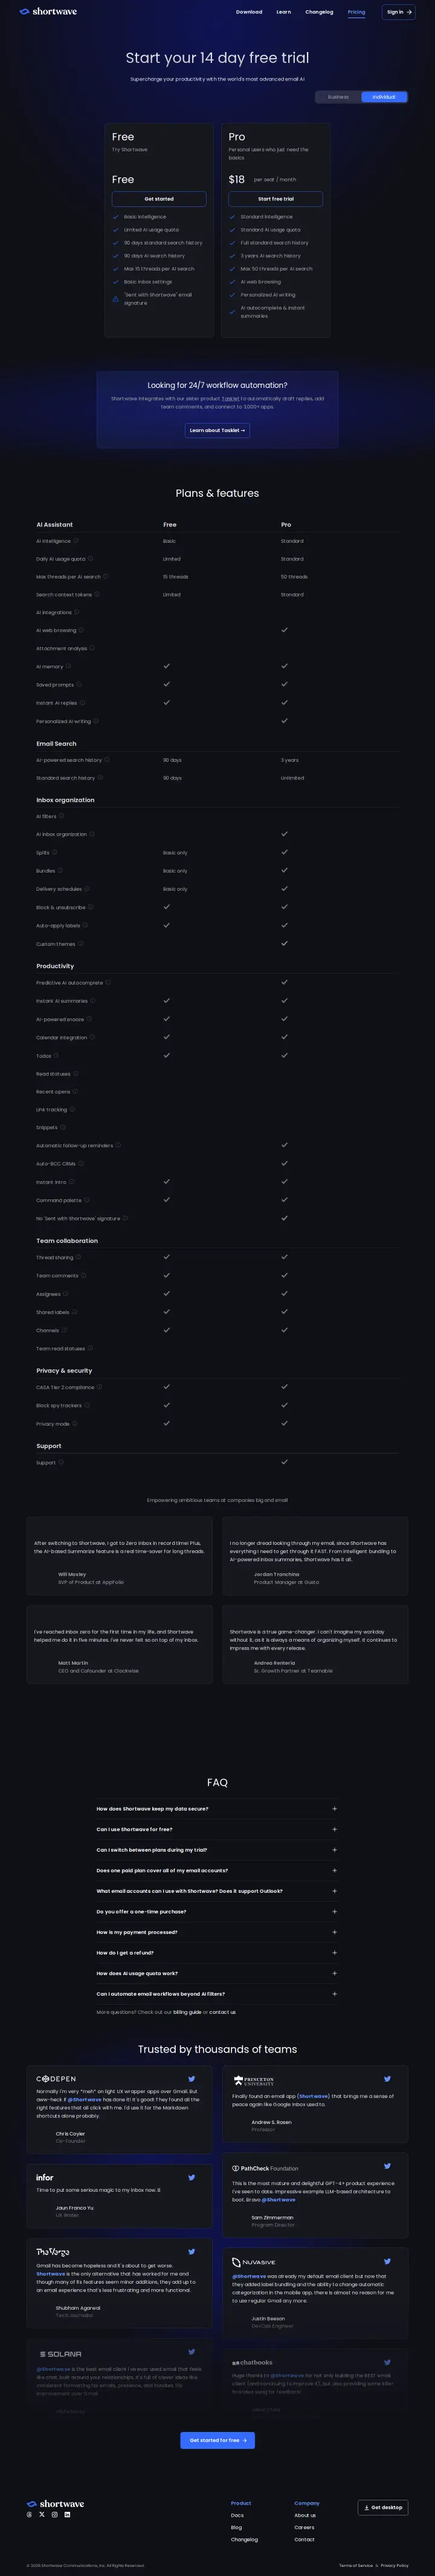This screenshot has height=2576, width=435.
Task: Click the Learn about Tasklet button
Action: click(x=216, y=430)
